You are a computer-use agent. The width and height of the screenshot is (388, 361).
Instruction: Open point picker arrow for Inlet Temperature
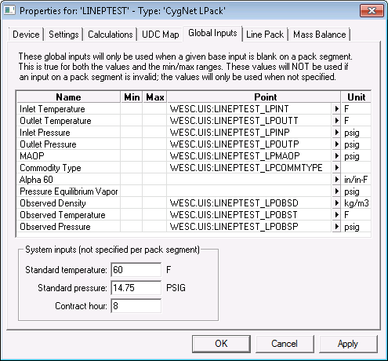pos(336,108)
